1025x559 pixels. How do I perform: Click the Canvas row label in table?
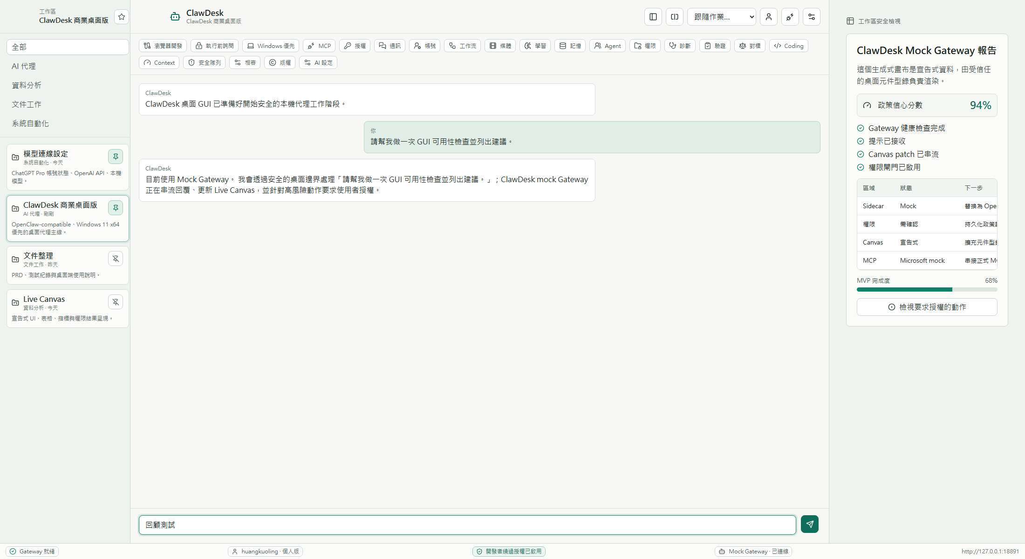(873, 242)
